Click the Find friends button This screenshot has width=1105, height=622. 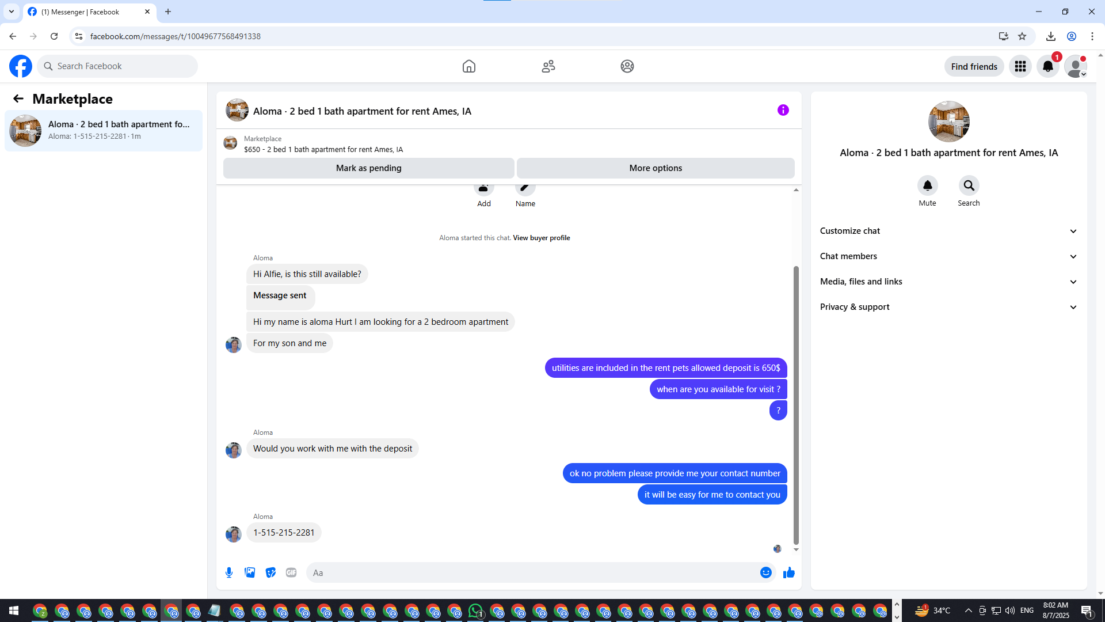point(974,66)
